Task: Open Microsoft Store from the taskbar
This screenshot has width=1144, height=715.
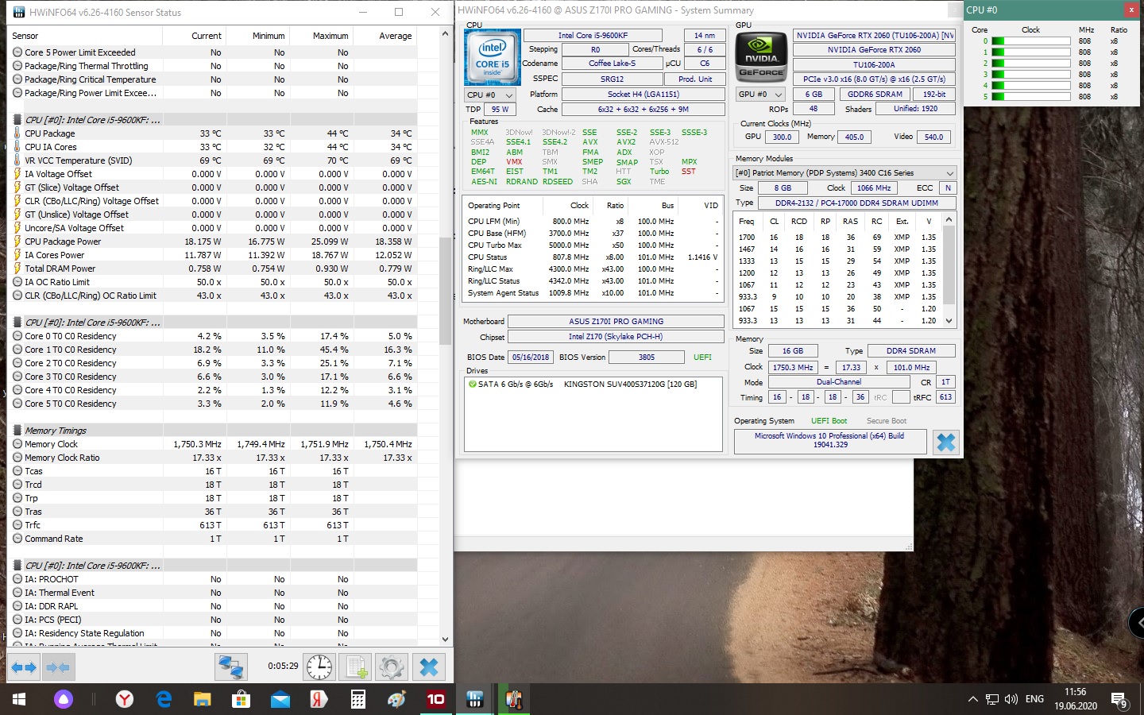Action: pos(241,699)
